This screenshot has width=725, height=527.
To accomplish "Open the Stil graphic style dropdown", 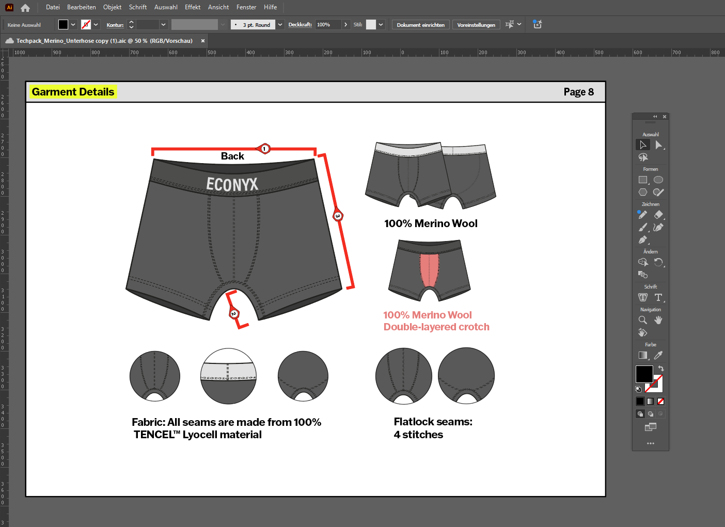I will coord(381,25).
